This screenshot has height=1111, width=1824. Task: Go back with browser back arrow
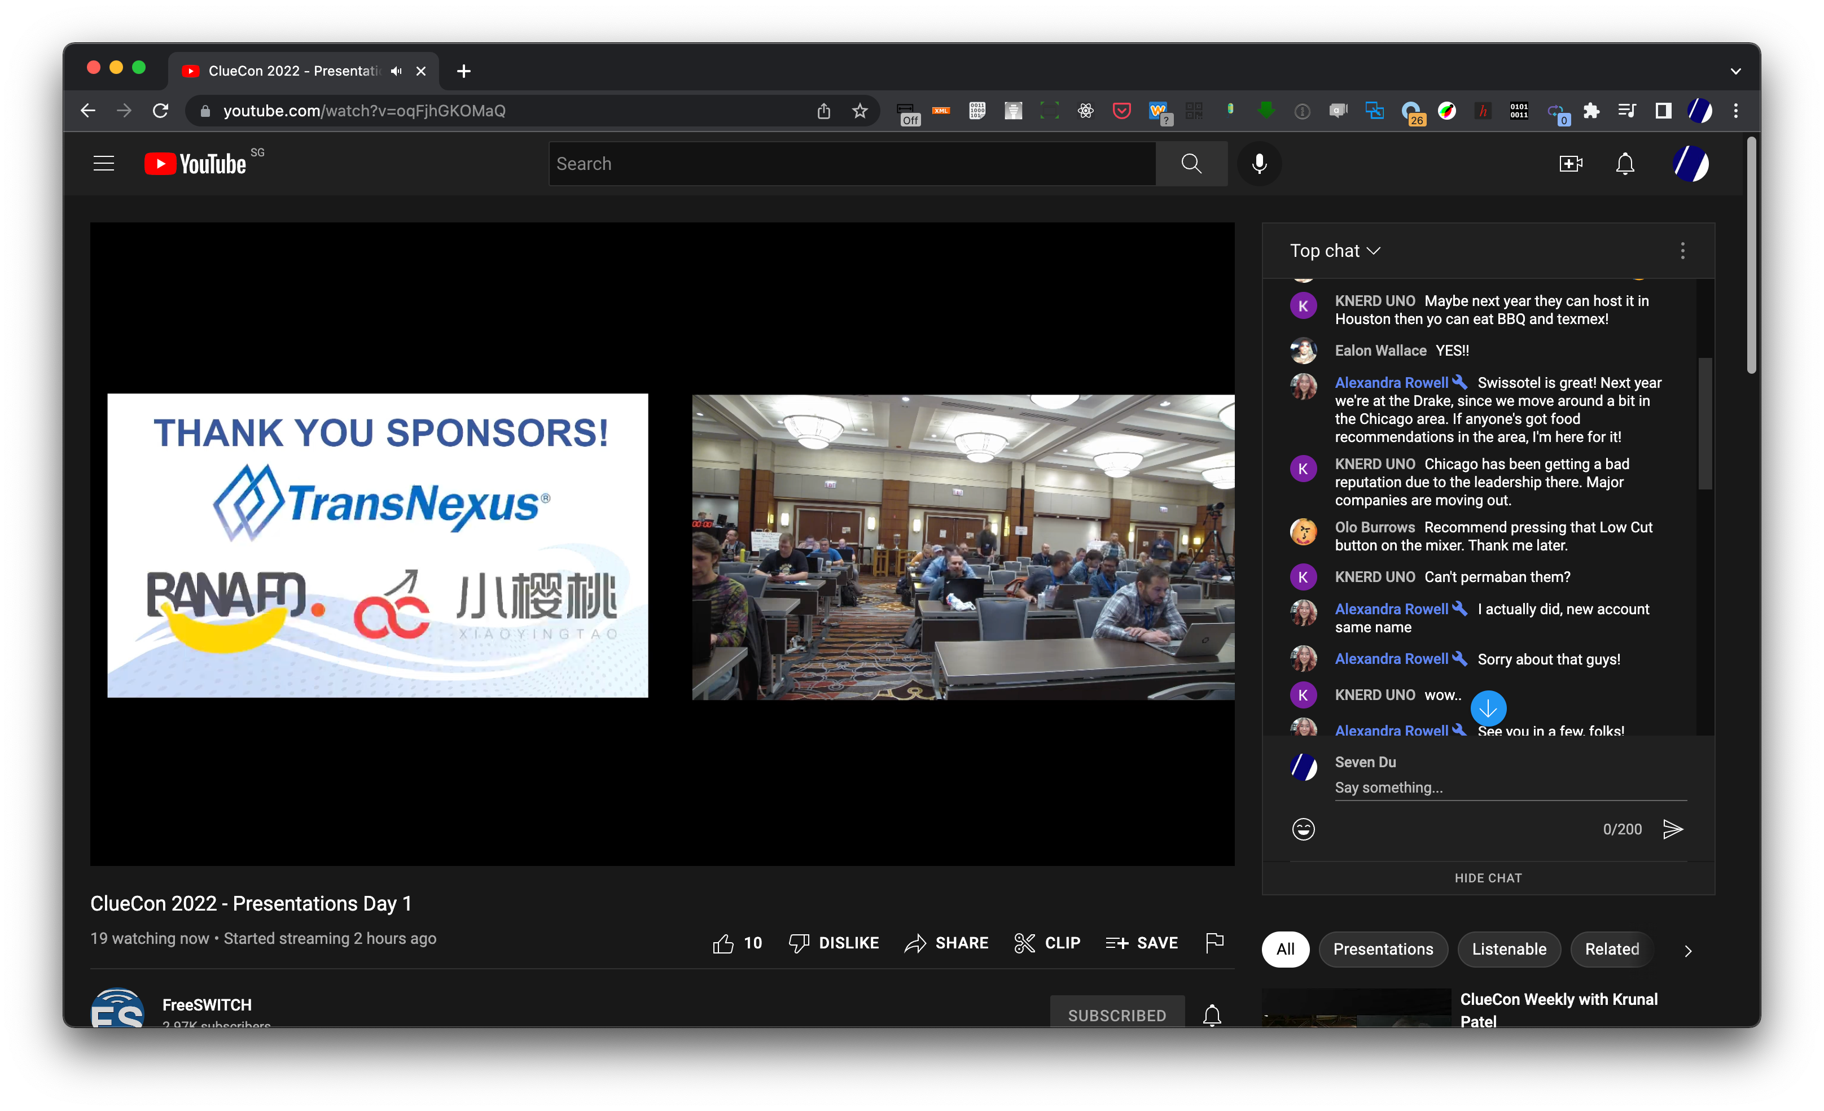point(88,110)
